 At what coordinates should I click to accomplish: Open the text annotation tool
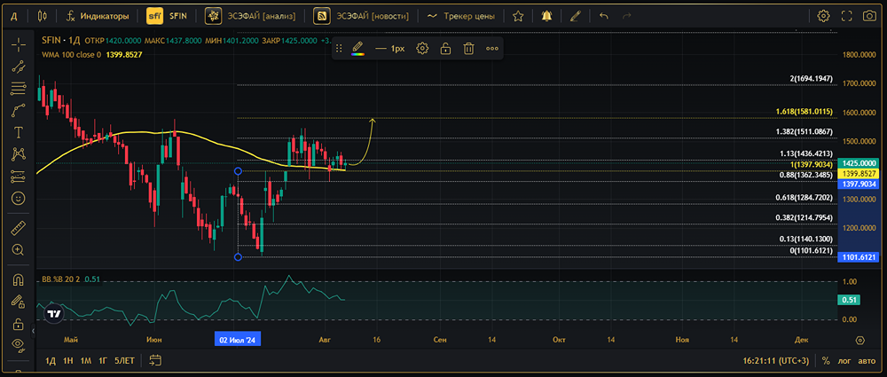click(18, 132)
